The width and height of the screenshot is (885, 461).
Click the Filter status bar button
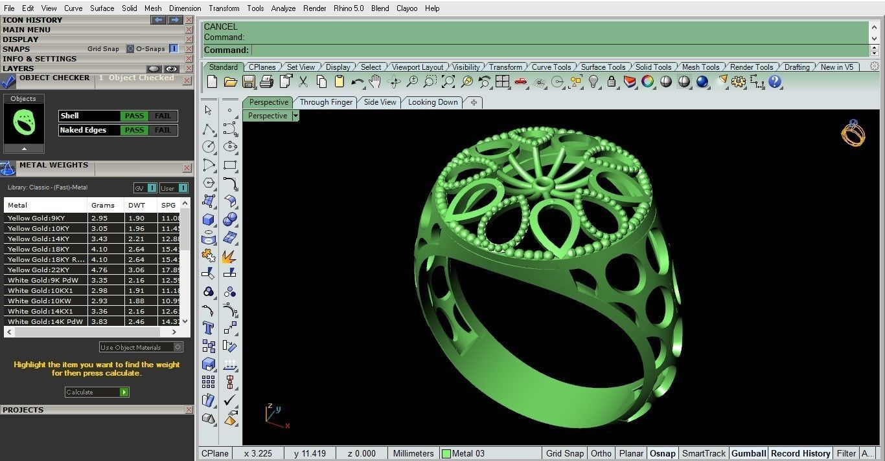coord(846,453)
